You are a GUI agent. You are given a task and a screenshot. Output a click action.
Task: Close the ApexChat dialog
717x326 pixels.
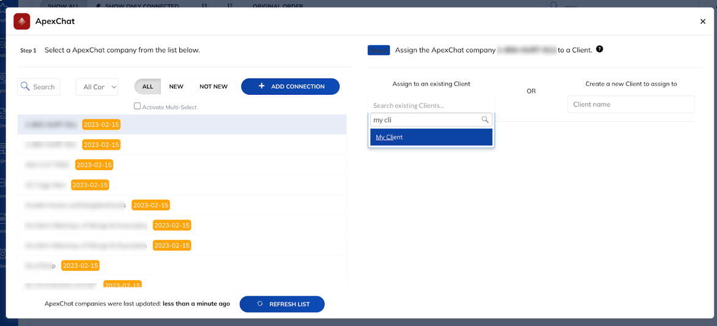(x=703, y=21)
